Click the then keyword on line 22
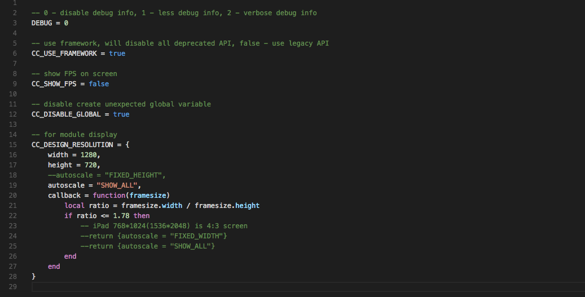 click(x=142, y=216)
